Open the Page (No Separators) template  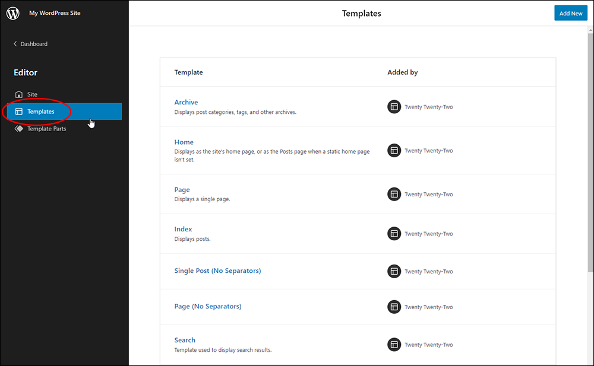pos(207,306)
